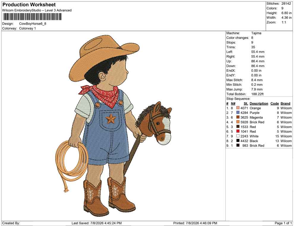Click the Stop Sequence heading
This screenshot has height=226, width=294.
(238, 99)
